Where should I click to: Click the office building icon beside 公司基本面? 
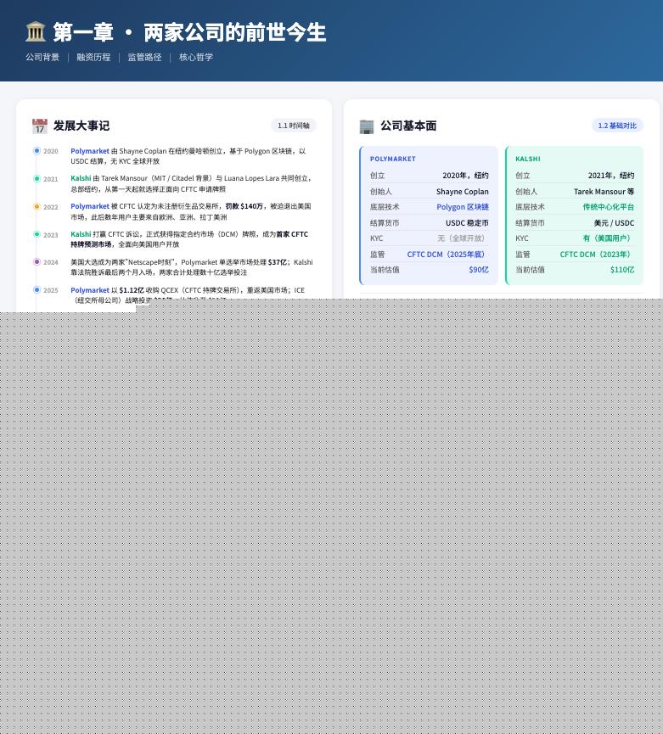(x=367, y=126)
